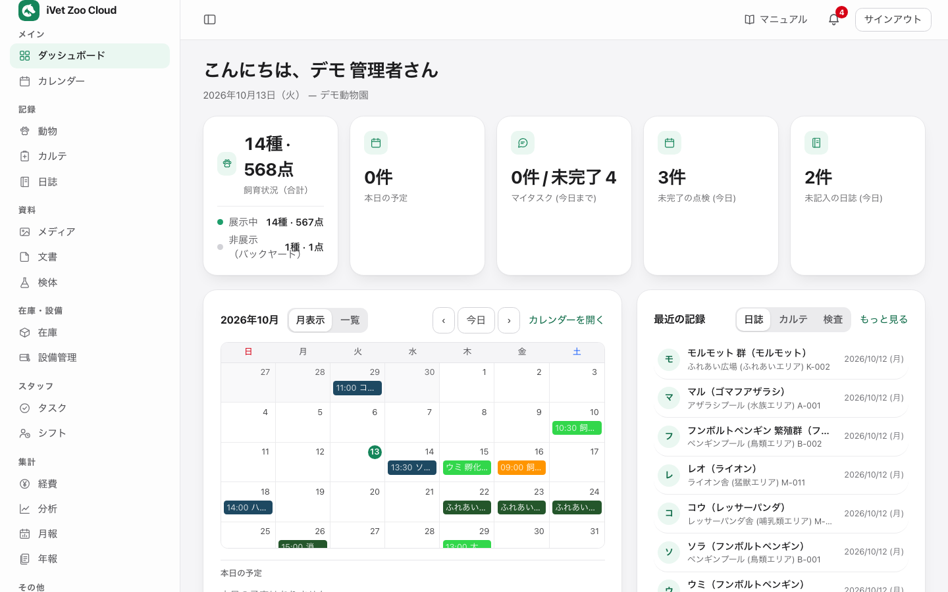The image size is (948, 592).
Task: Click the 0件 / 未完了 4 task card
Action: pyautogui.click(x=564, y=196)
